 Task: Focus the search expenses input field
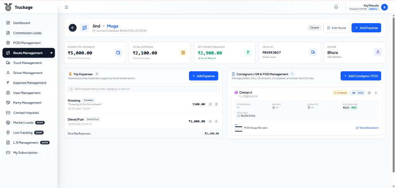(x=143, y=89)
